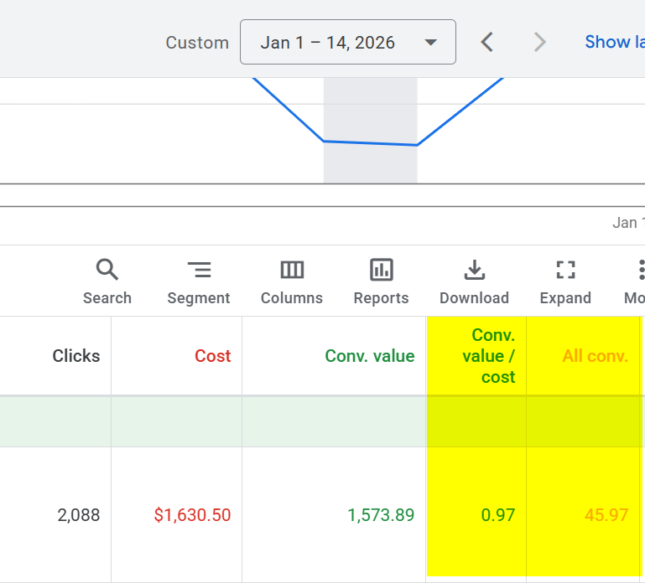
Task: Open the Search tool icon
Action: [107, 270]
